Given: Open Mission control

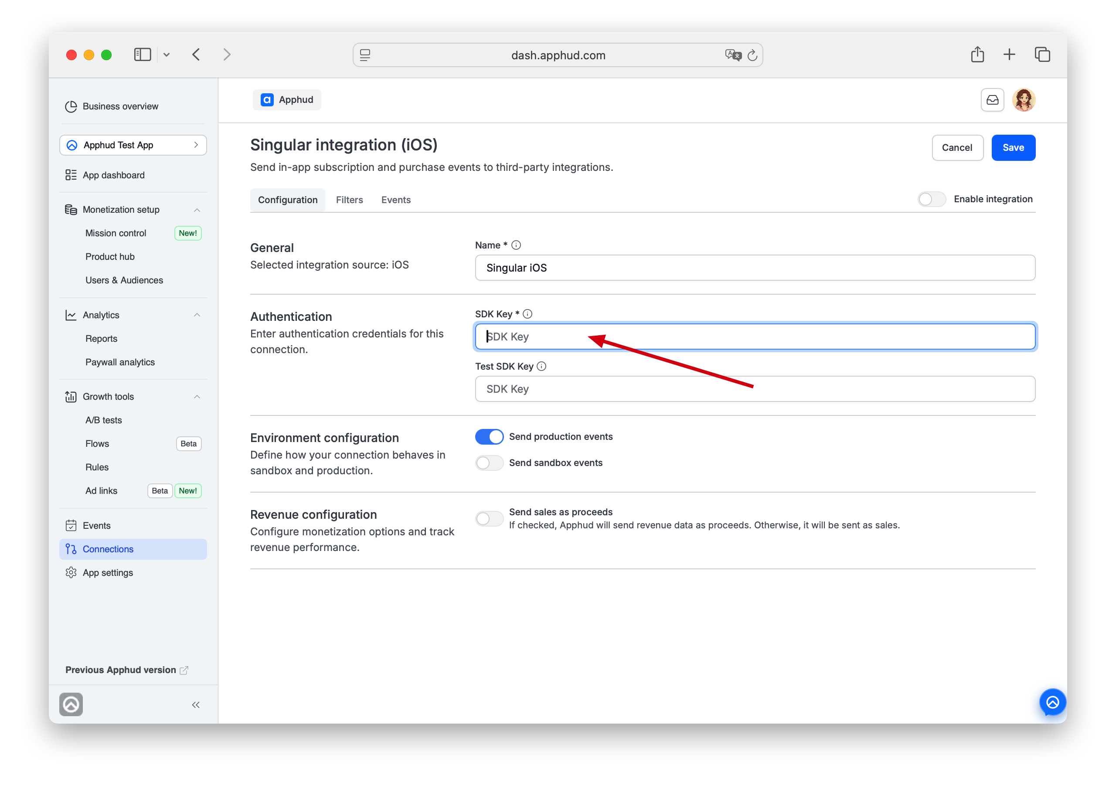Looking at the screenshot, I should tap(116, 233).
